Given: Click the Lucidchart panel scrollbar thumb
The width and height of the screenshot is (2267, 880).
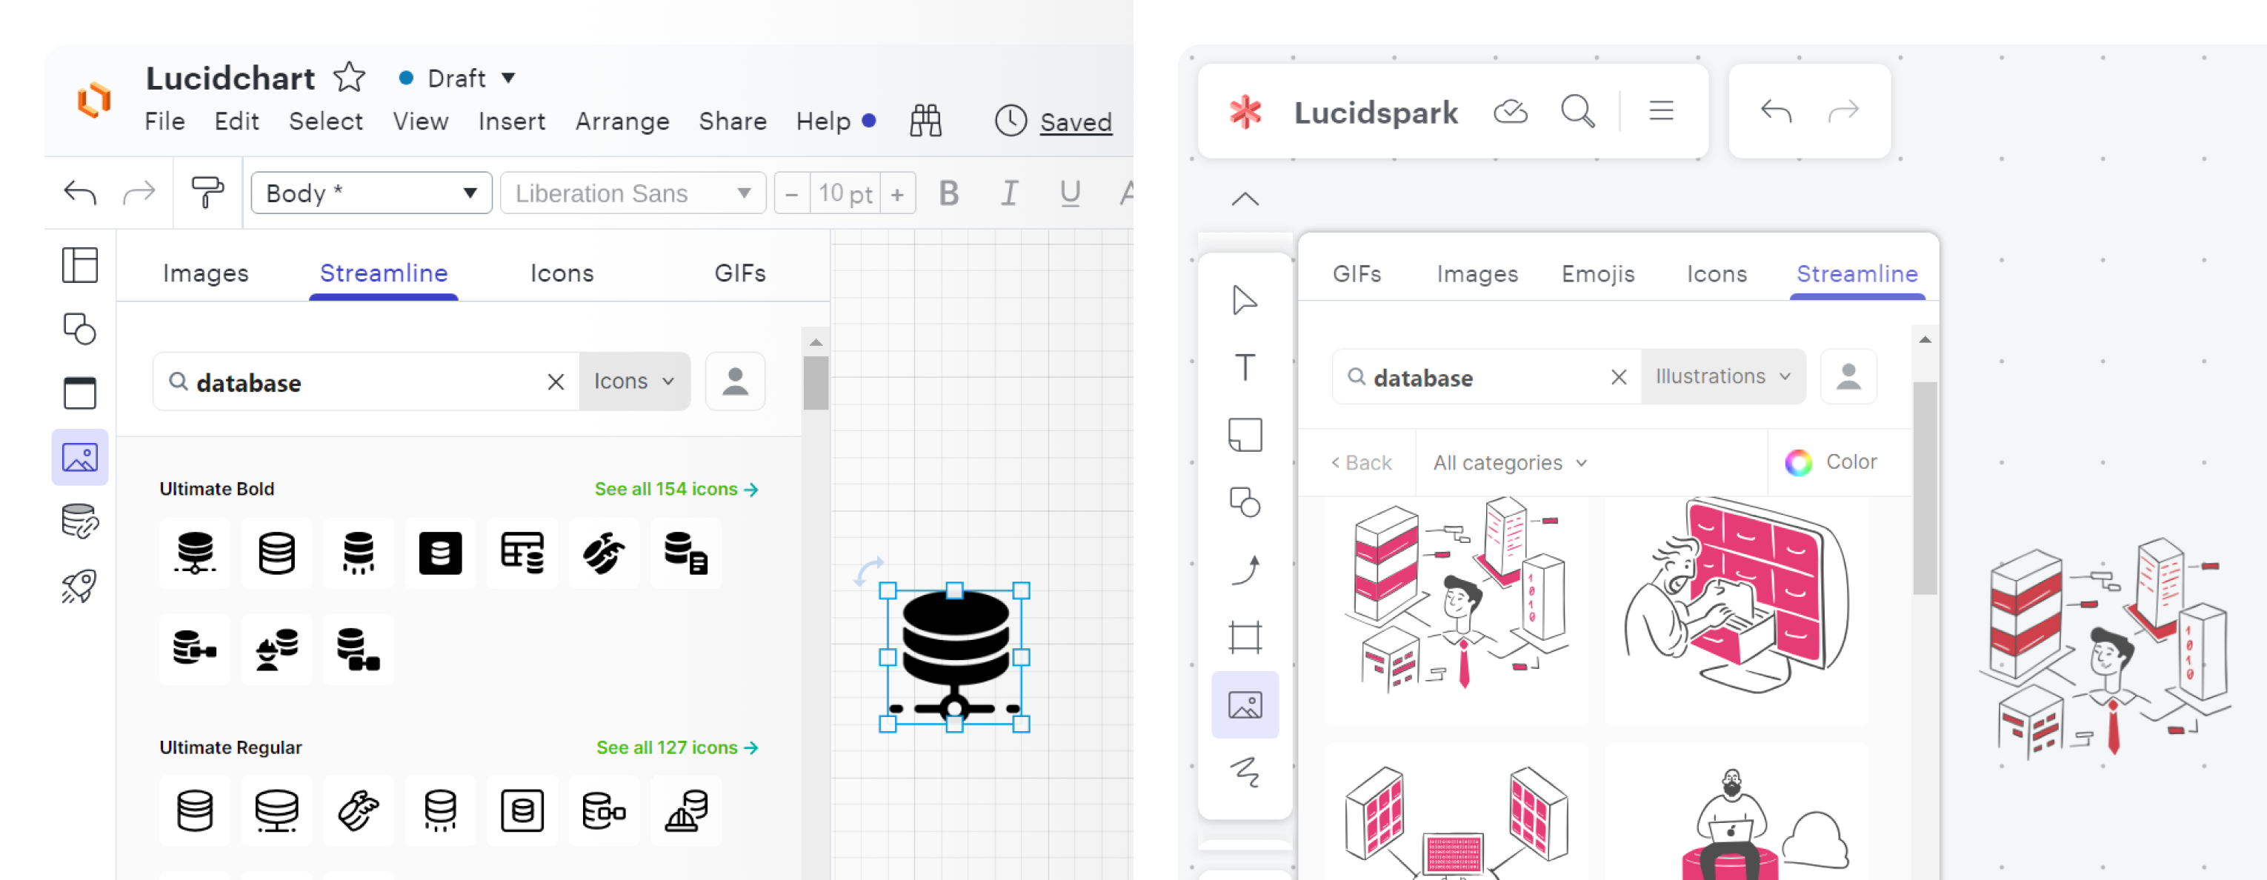Looking at the screenshot, I should (816, 383).
